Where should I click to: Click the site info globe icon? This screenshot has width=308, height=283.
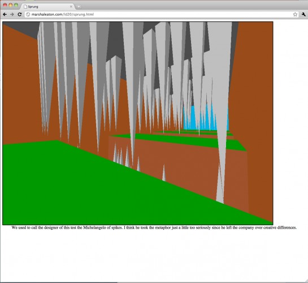tap(28, 14)
